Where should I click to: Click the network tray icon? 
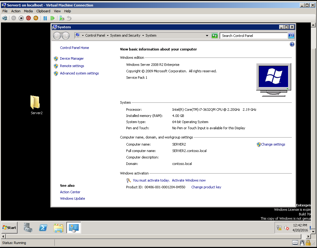point(279,228)
